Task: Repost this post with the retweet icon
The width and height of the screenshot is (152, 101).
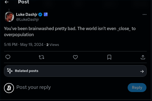Action: (x=42, y=57)
